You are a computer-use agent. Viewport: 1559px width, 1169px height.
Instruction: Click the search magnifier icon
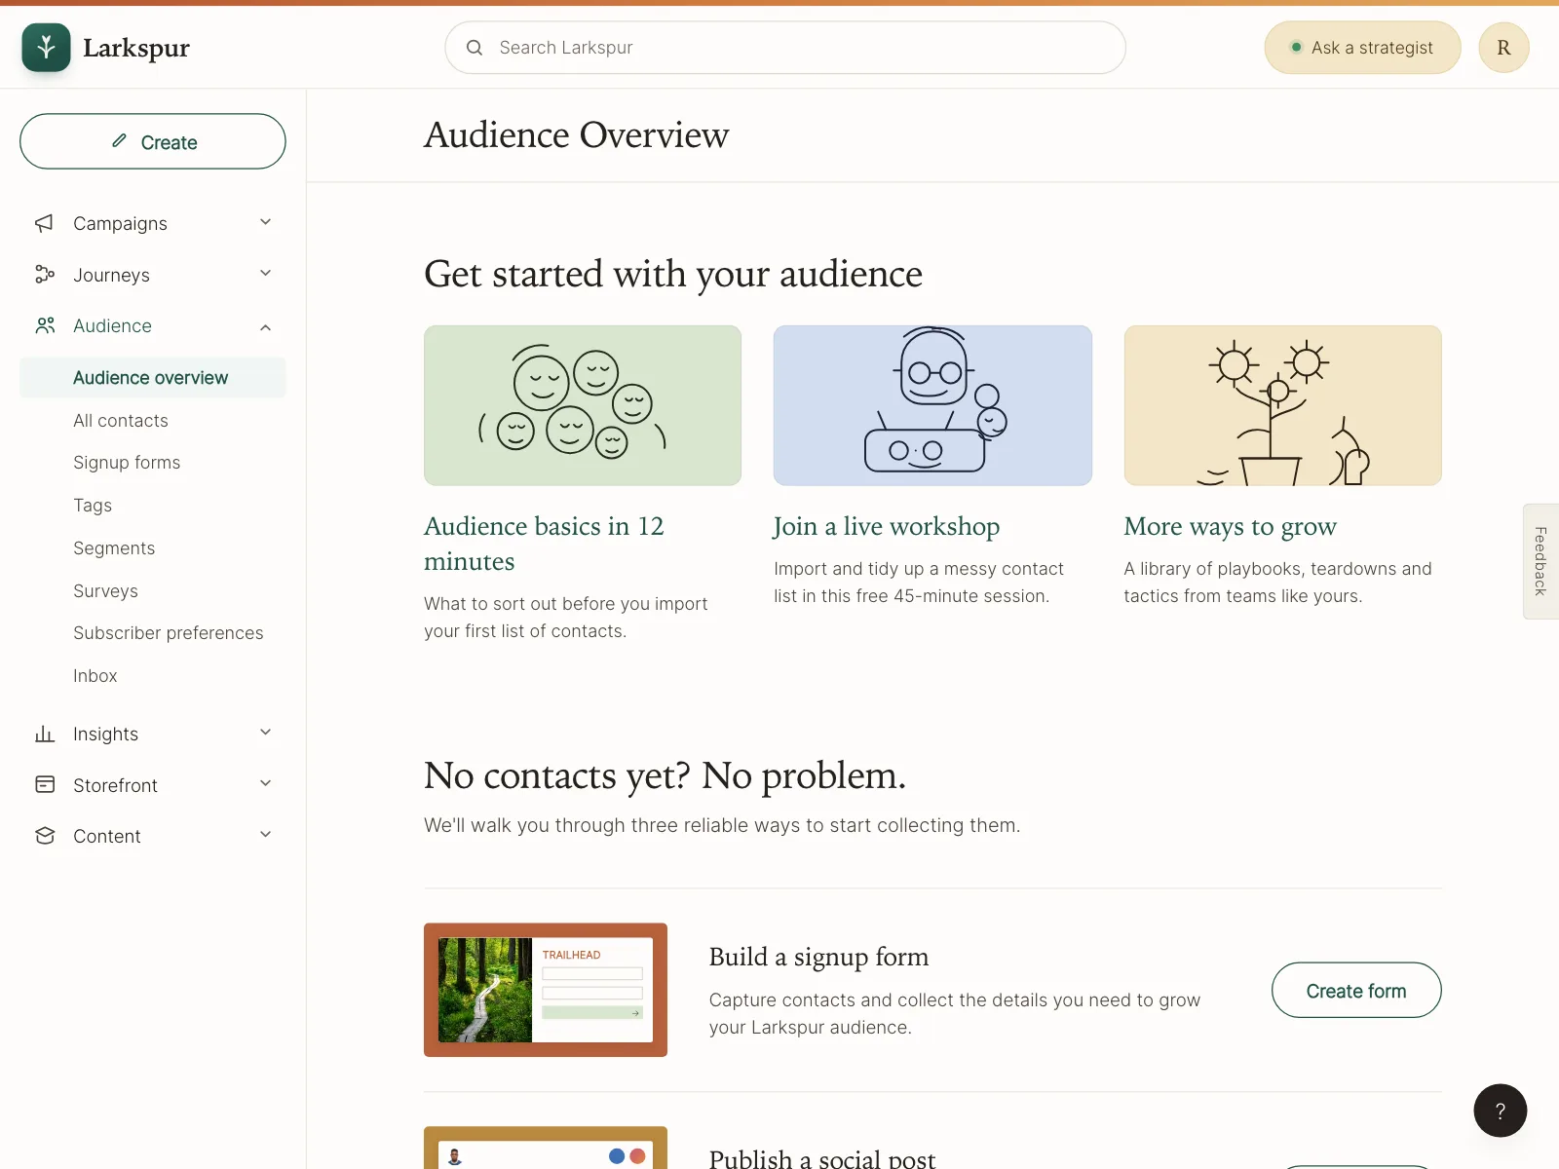475,48
